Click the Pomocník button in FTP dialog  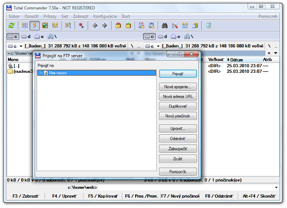(x=178, y=172)
